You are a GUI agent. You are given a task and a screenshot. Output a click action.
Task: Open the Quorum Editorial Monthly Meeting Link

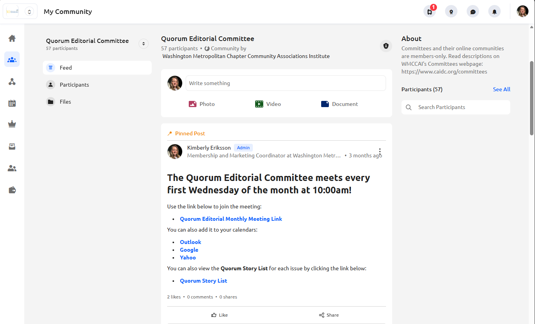click(x=231, y=219)
